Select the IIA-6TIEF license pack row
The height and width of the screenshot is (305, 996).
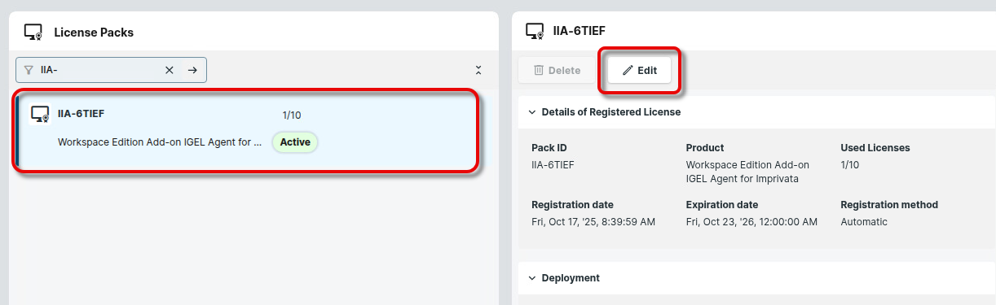tap(245, 130)
